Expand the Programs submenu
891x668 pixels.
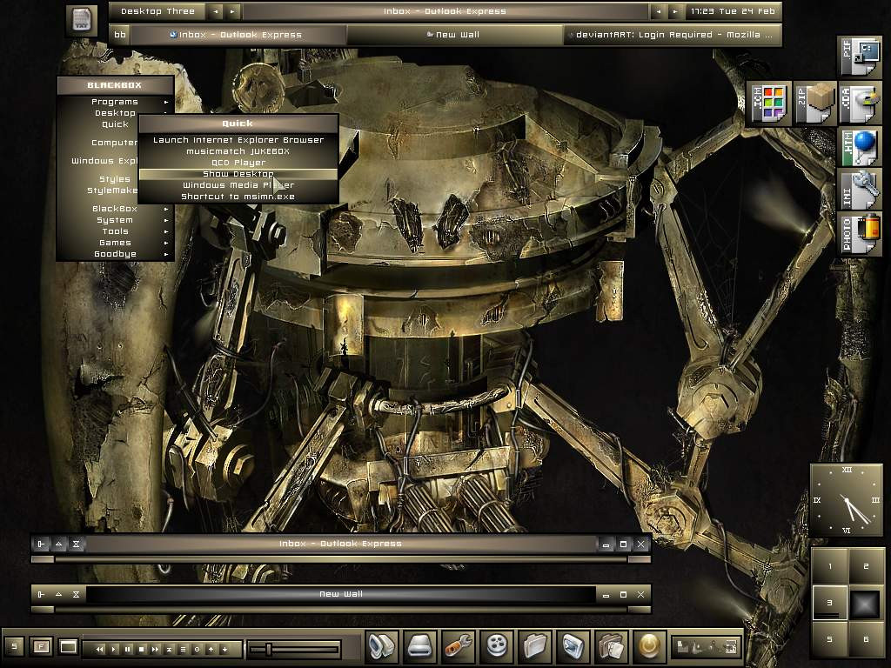tap(115, 102)
